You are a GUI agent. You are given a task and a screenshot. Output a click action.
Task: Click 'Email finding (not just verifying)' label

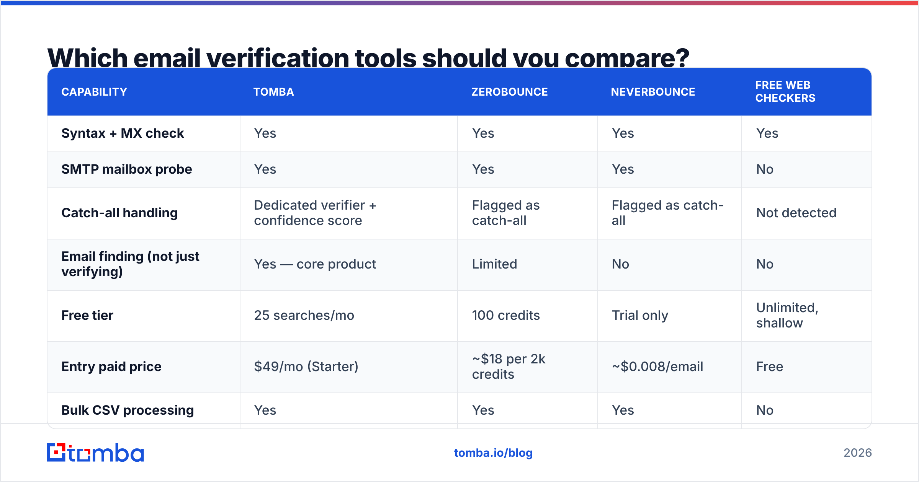130,264
